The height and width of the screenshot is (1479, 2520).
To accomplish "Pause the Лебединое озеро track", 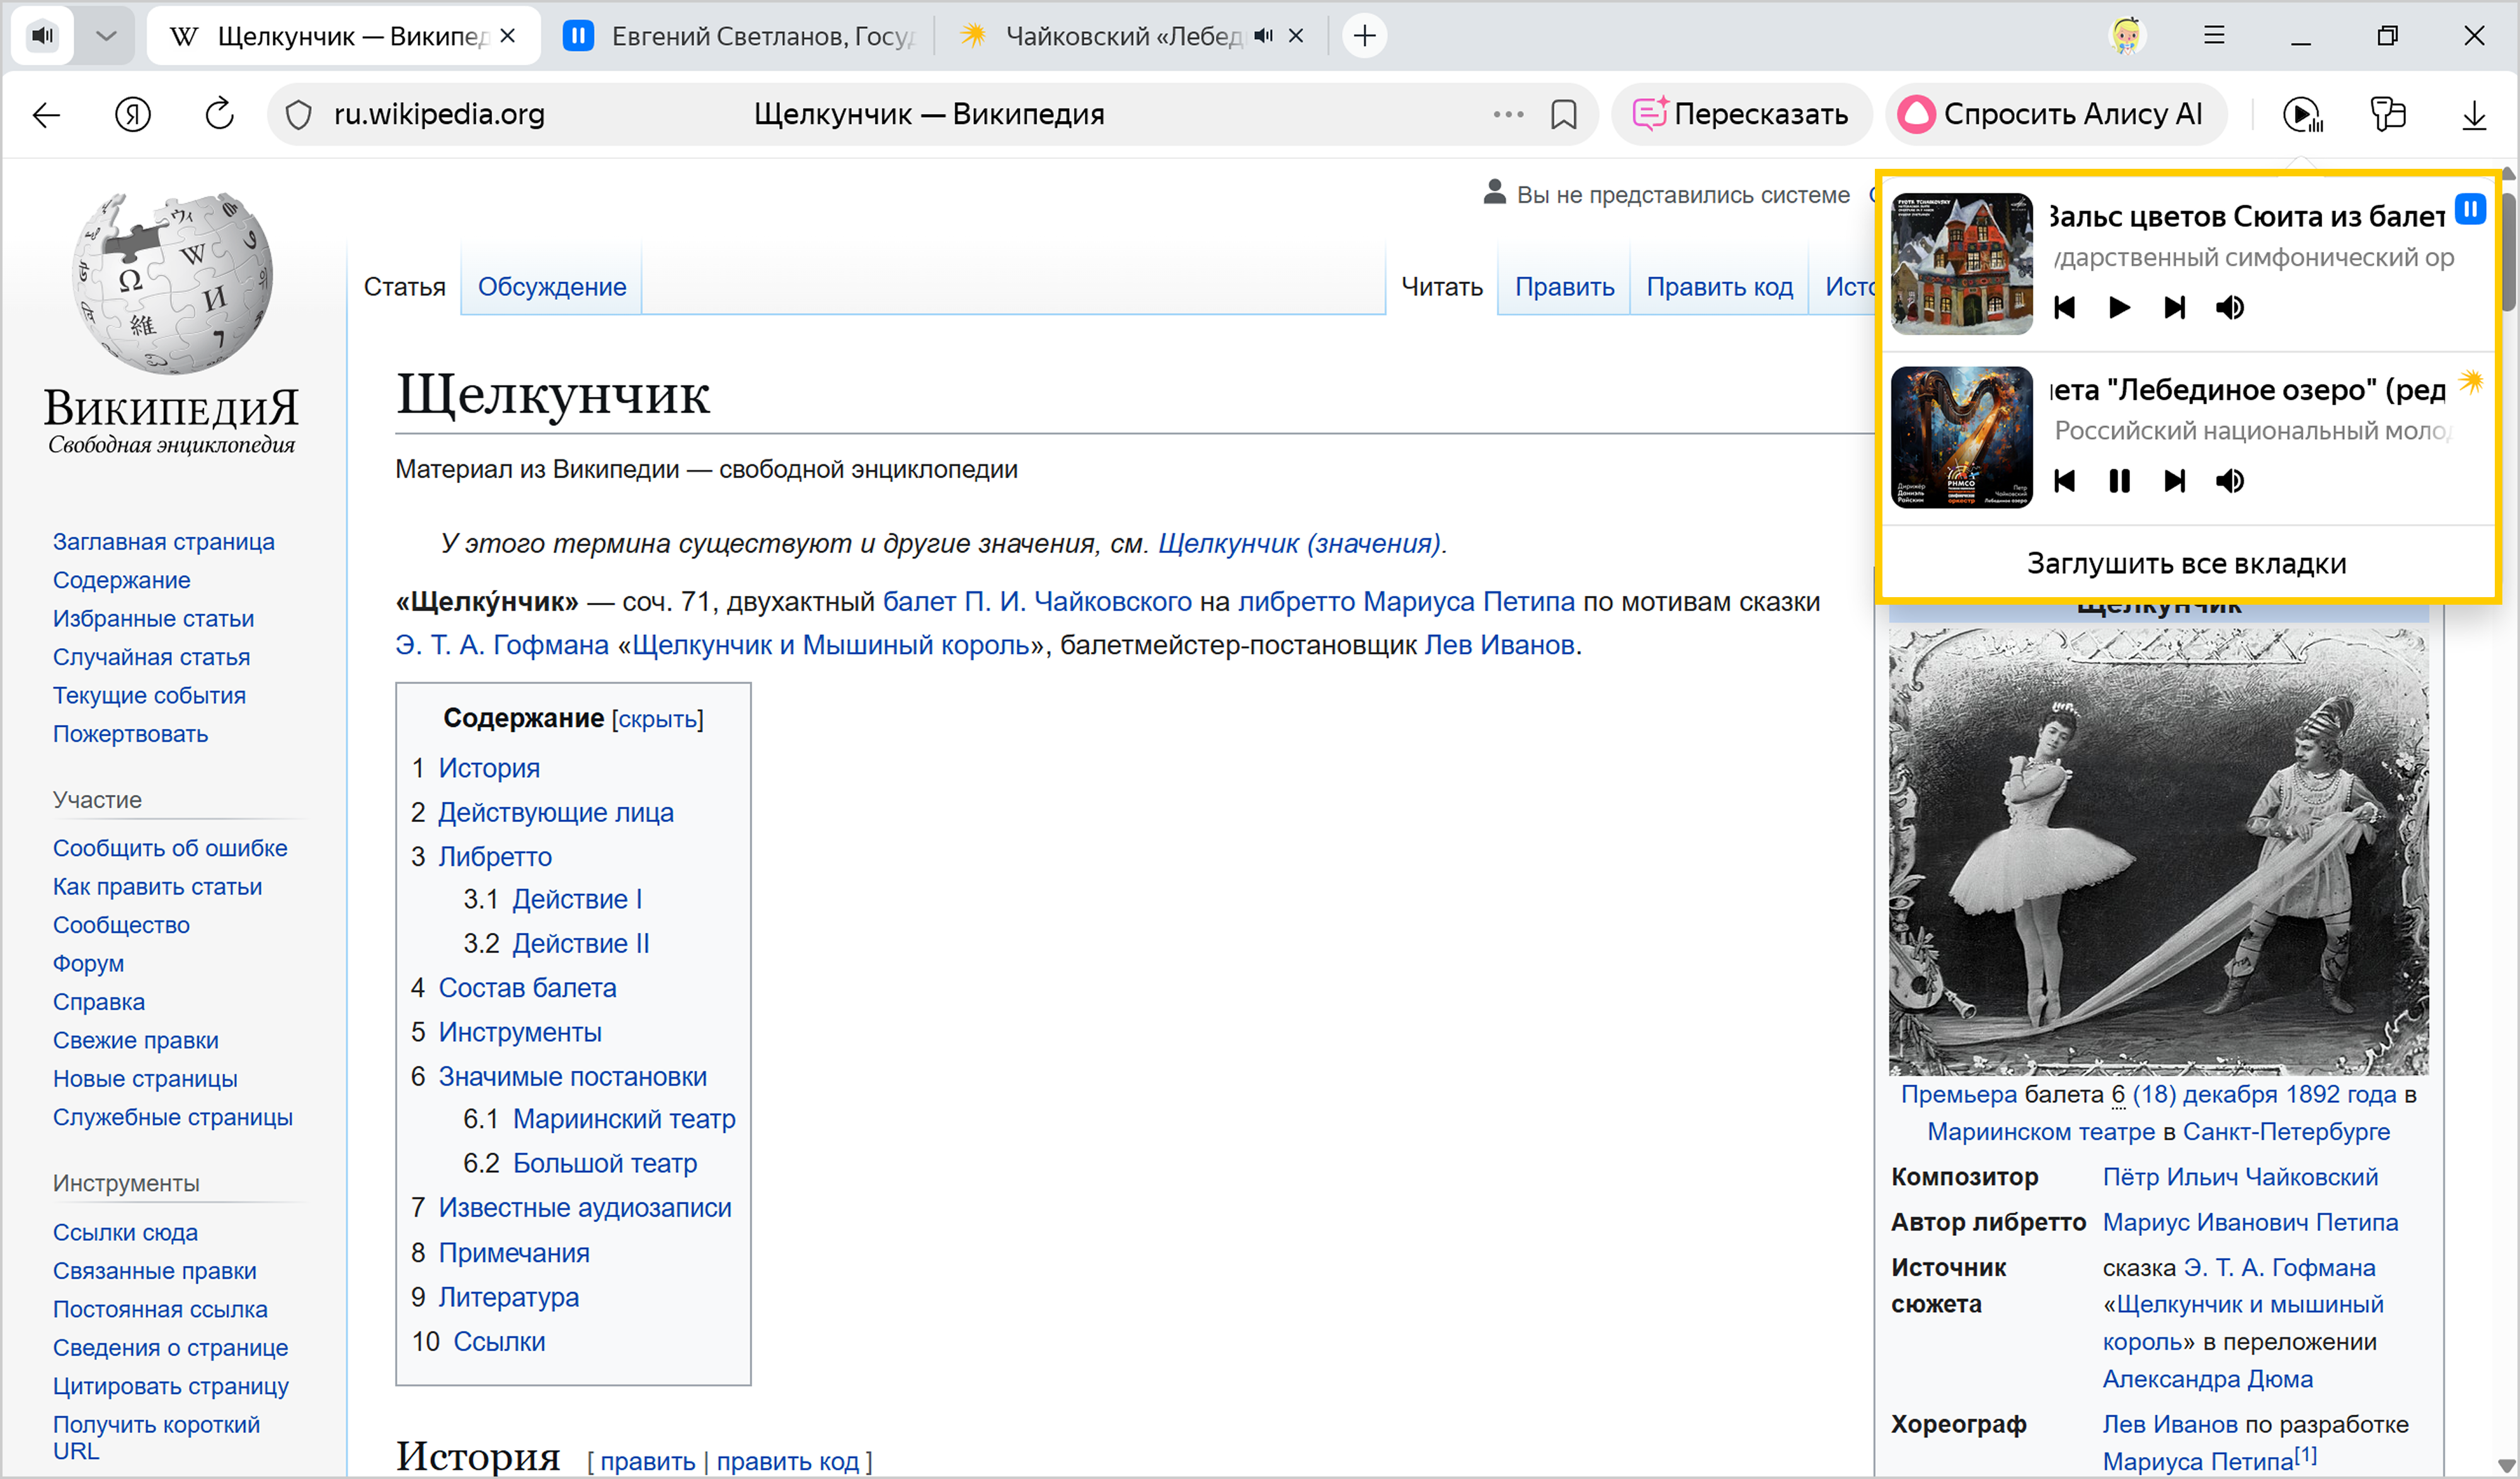I will click(x=2119, y=481).
